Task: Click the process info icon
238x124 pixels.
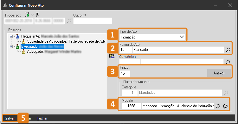Action: tap(37, 15)
